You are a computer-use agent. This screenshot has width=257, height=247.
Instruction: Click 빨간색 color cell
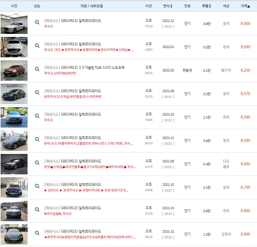click(x=226, y=70)
